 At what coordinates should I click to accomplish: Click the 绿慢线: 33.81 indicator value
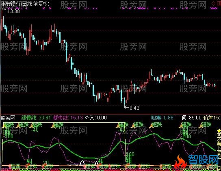(x=36, y=118)
